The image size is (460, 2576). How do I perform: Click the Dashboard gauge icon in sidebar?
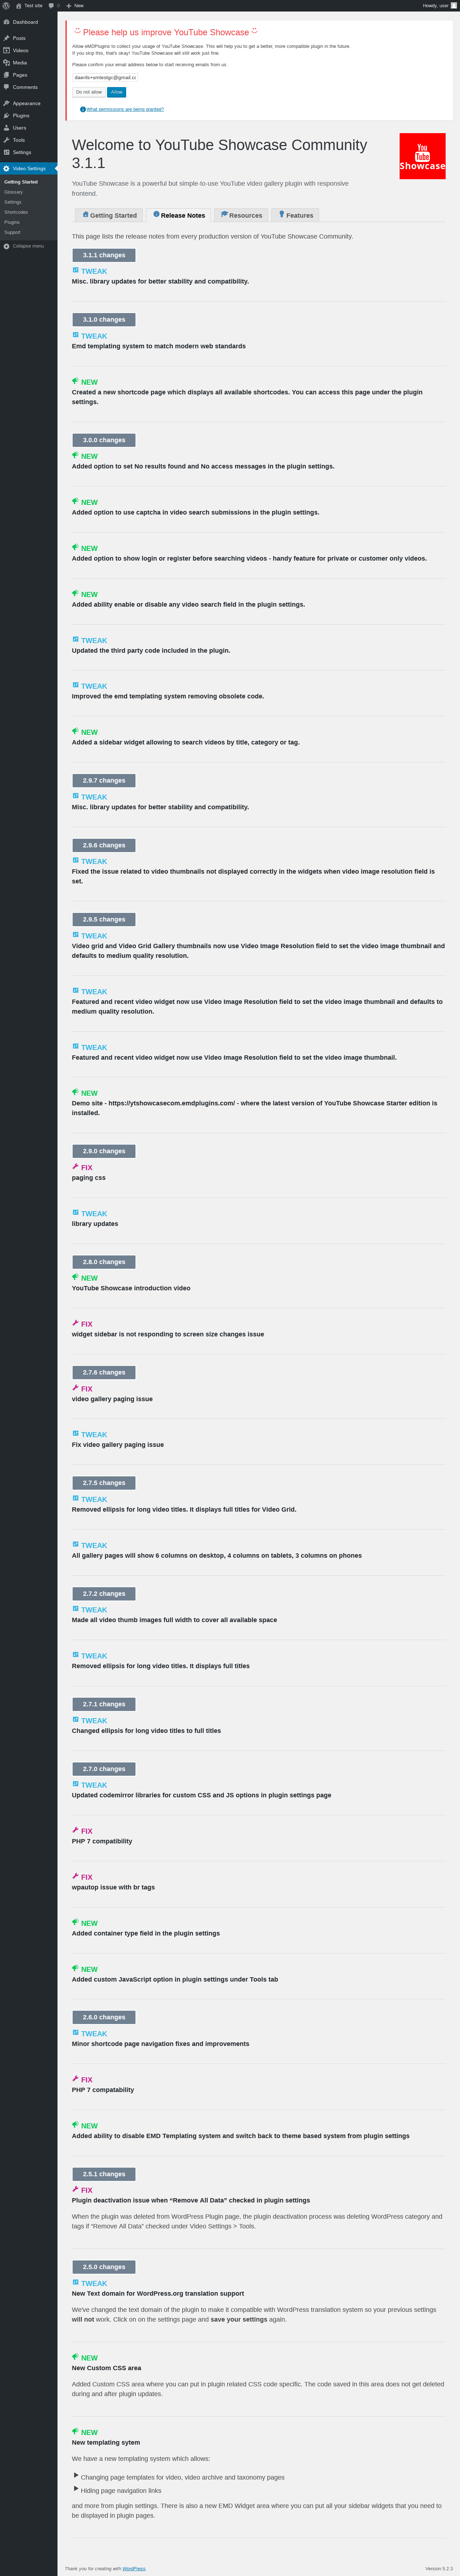coord(6,22)
